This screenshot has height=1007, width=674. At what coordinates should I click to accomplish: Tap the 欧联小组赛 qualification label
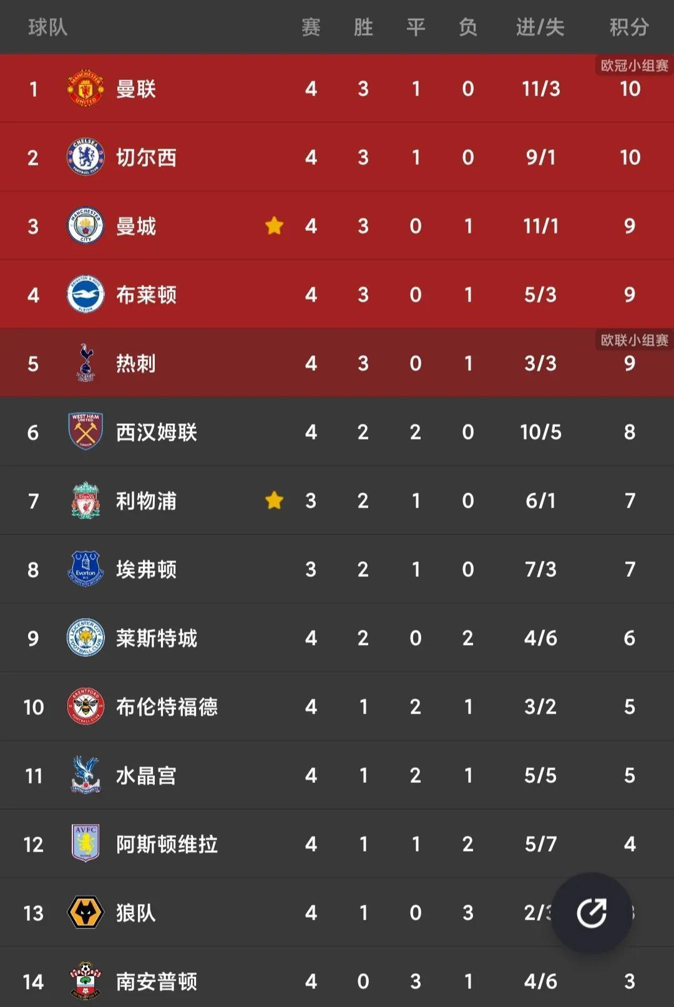coord(634,340)
